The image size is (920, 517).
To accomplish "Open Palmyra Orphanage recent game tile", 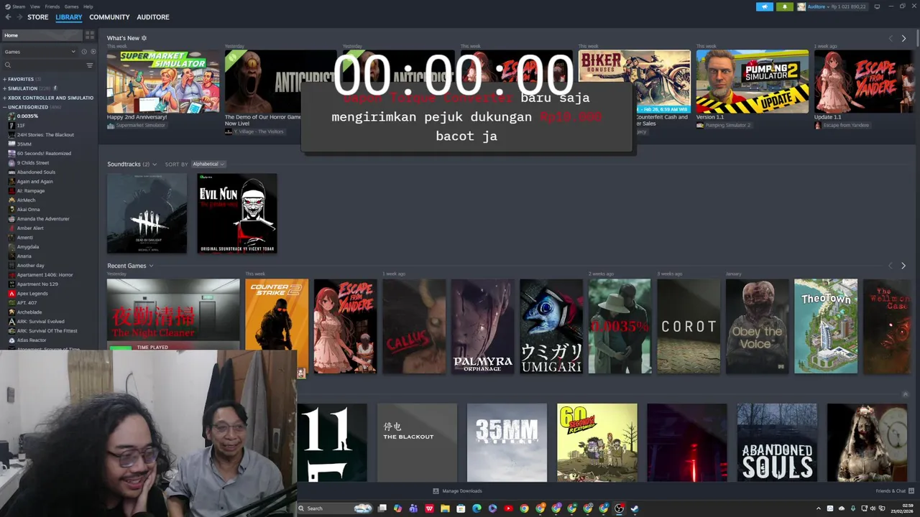I will (x=483, y=326).
